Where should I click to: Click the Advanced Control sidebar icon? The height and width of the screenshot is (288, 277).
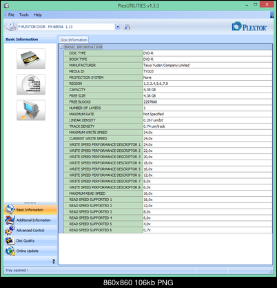10,230
